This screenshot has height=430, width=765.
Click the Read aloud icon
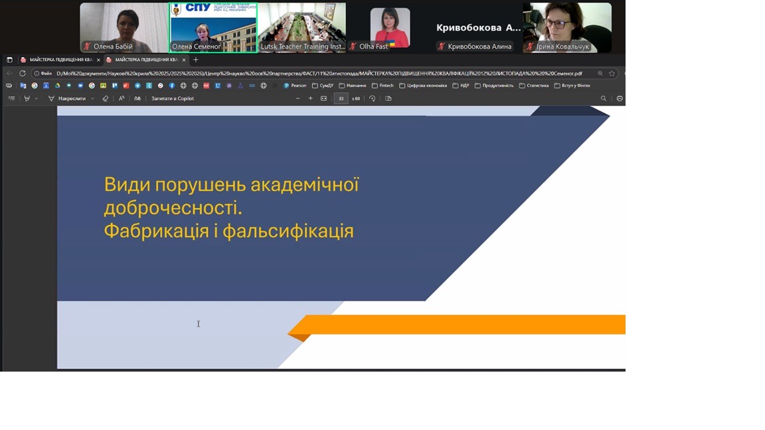(x=121, y=98)
